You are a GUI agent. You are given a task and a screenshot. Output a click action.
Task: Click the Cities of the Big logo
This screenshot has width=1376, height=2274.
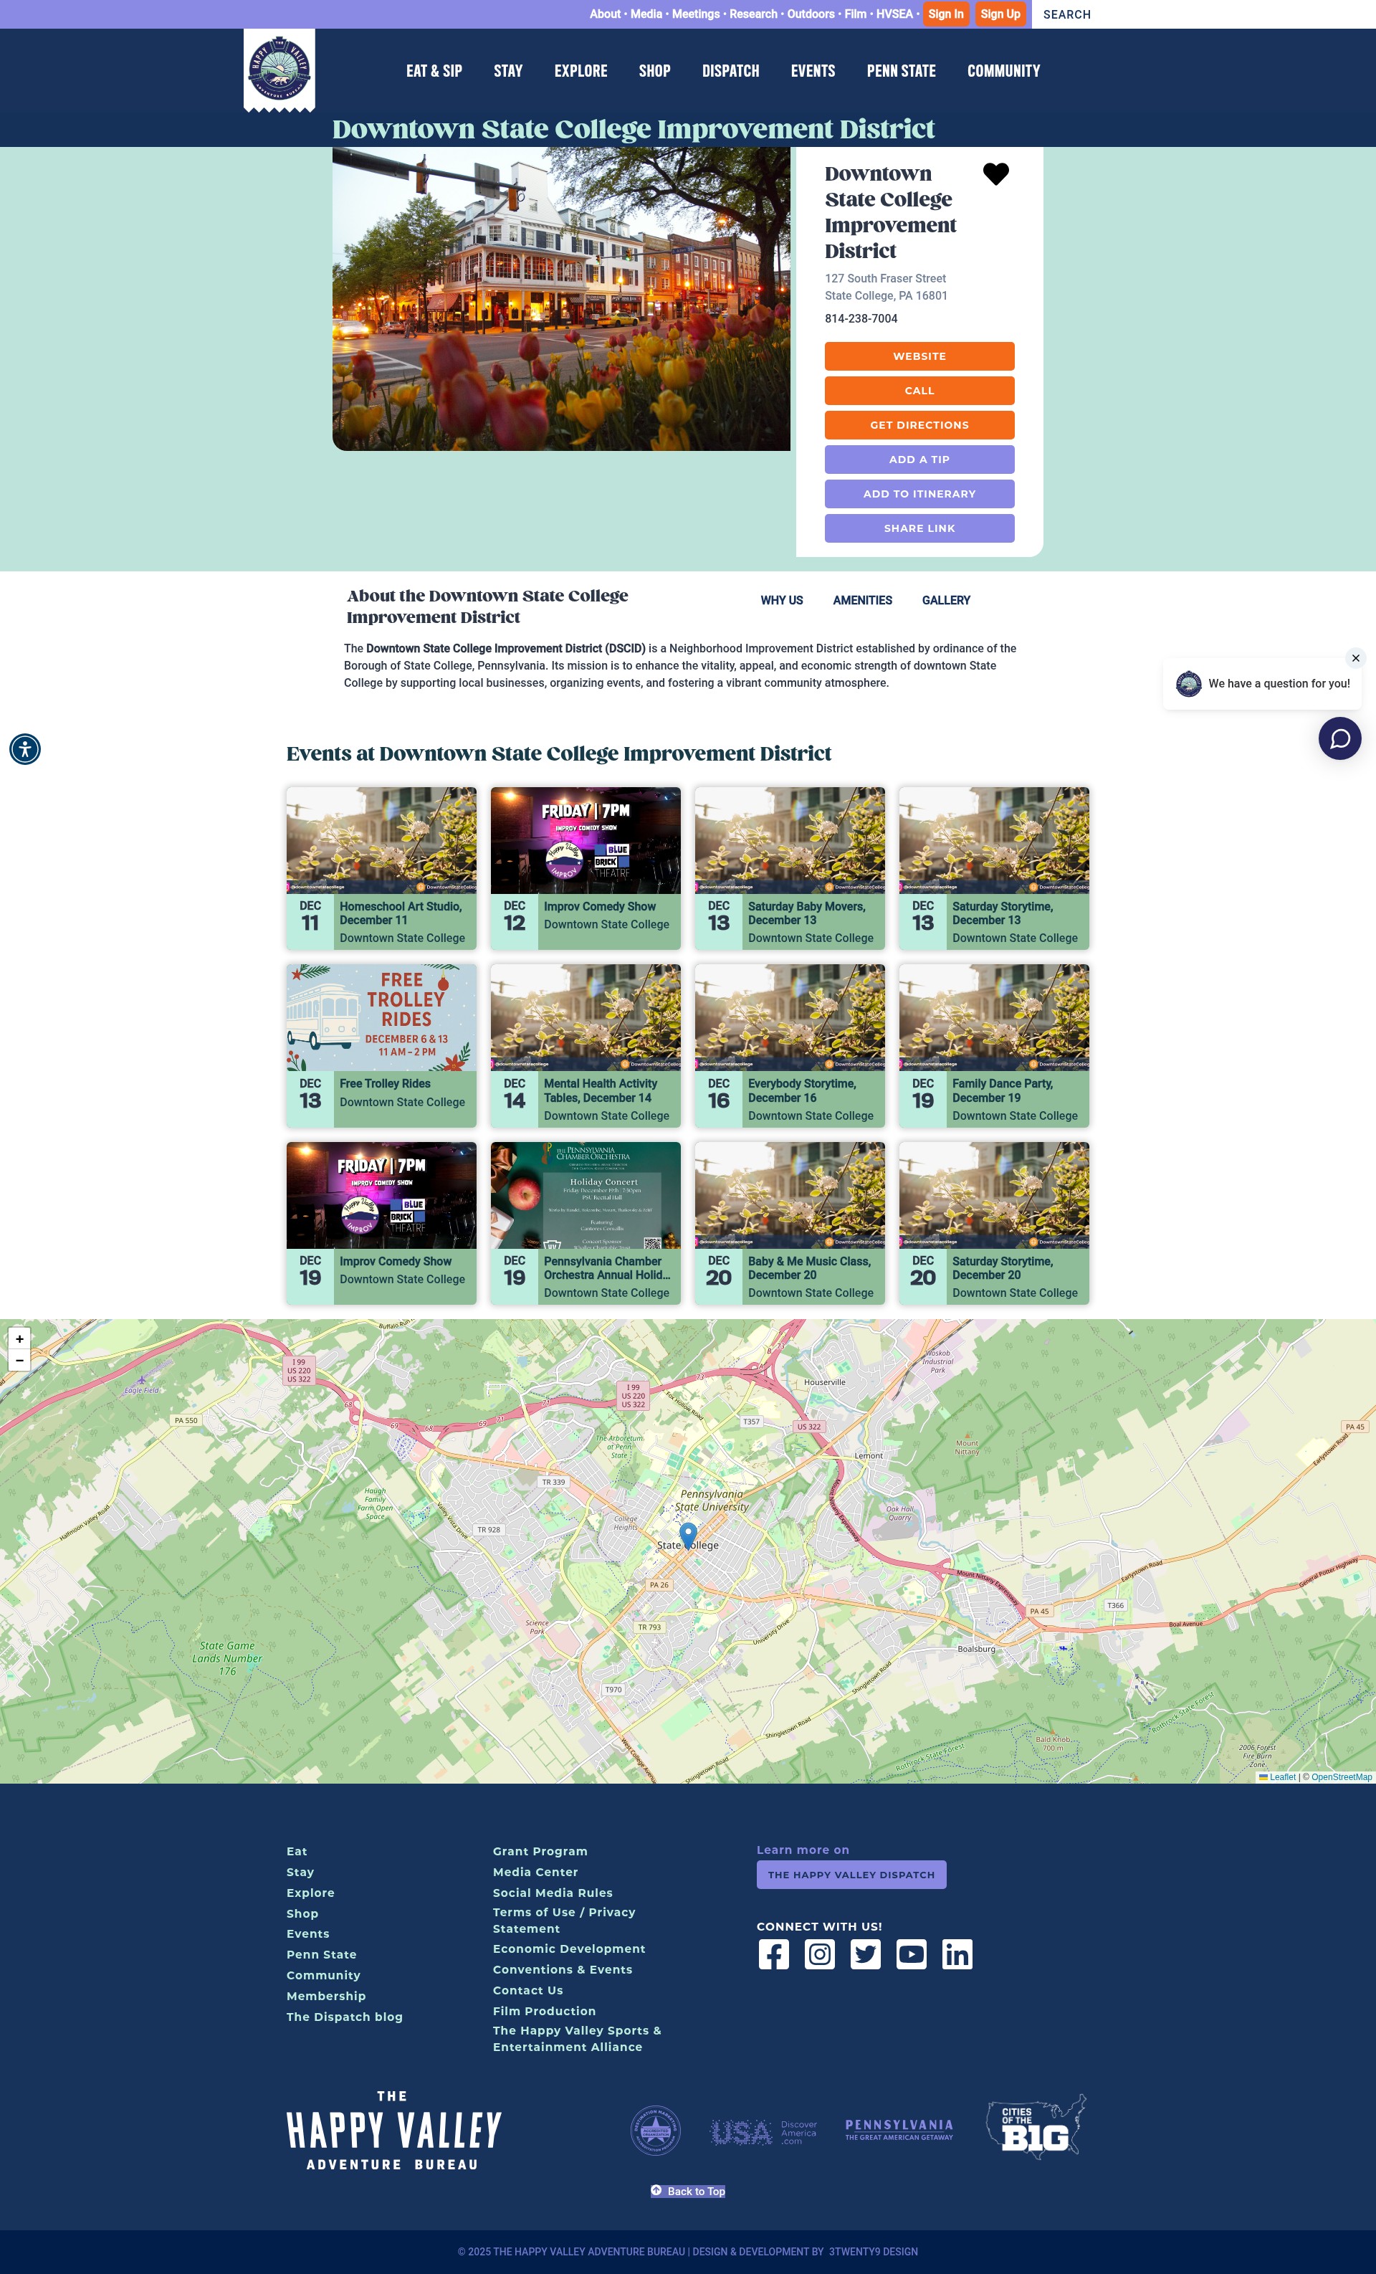pyautogui.click(x=1036, y=2127)
